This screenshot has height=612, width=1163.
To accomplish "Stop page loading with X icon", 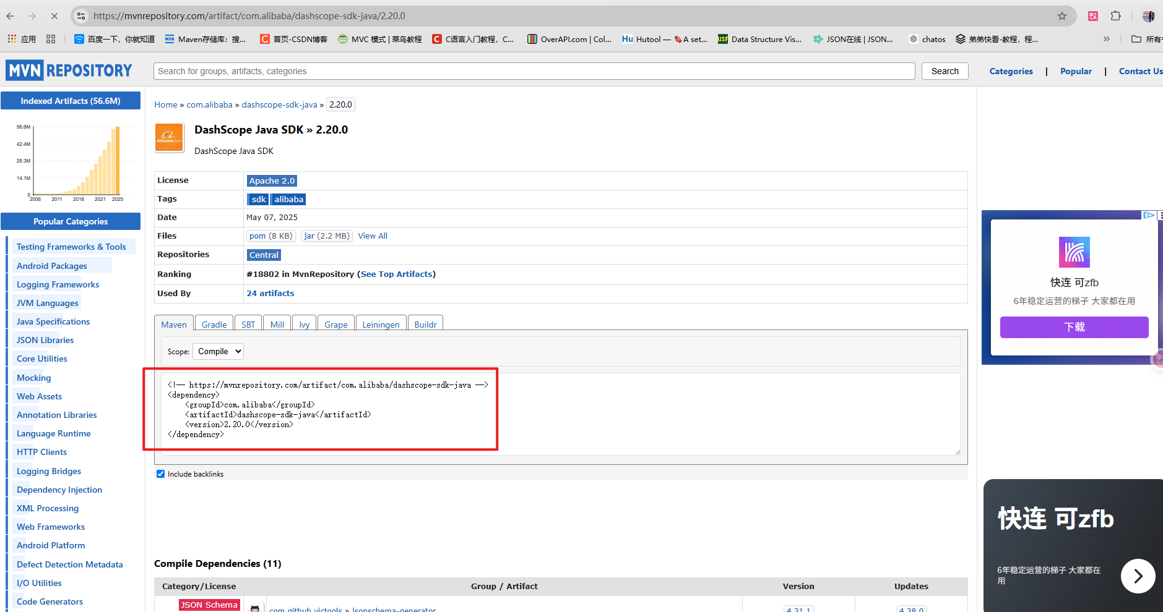I will (x=54, y=16).
